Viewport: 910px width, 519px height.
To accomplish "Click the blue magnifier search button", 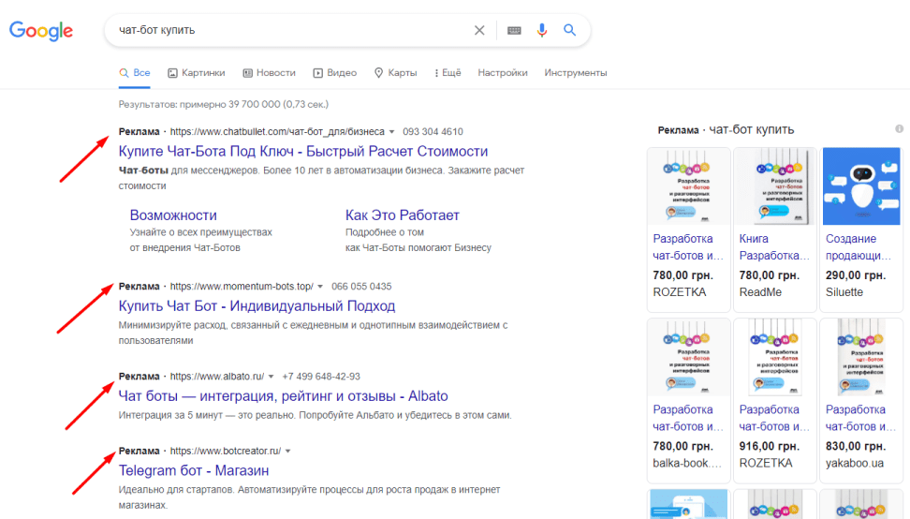I will coord(569,30).
